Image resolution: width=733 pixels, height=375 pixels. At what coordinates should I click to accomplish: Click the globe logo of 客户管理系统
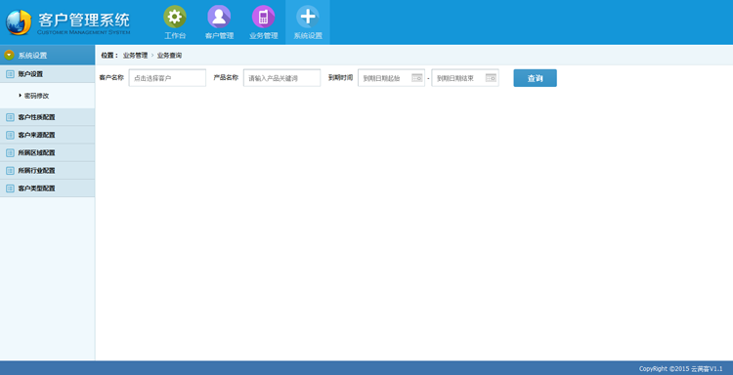pyautogui.click(x=19, y=21)
